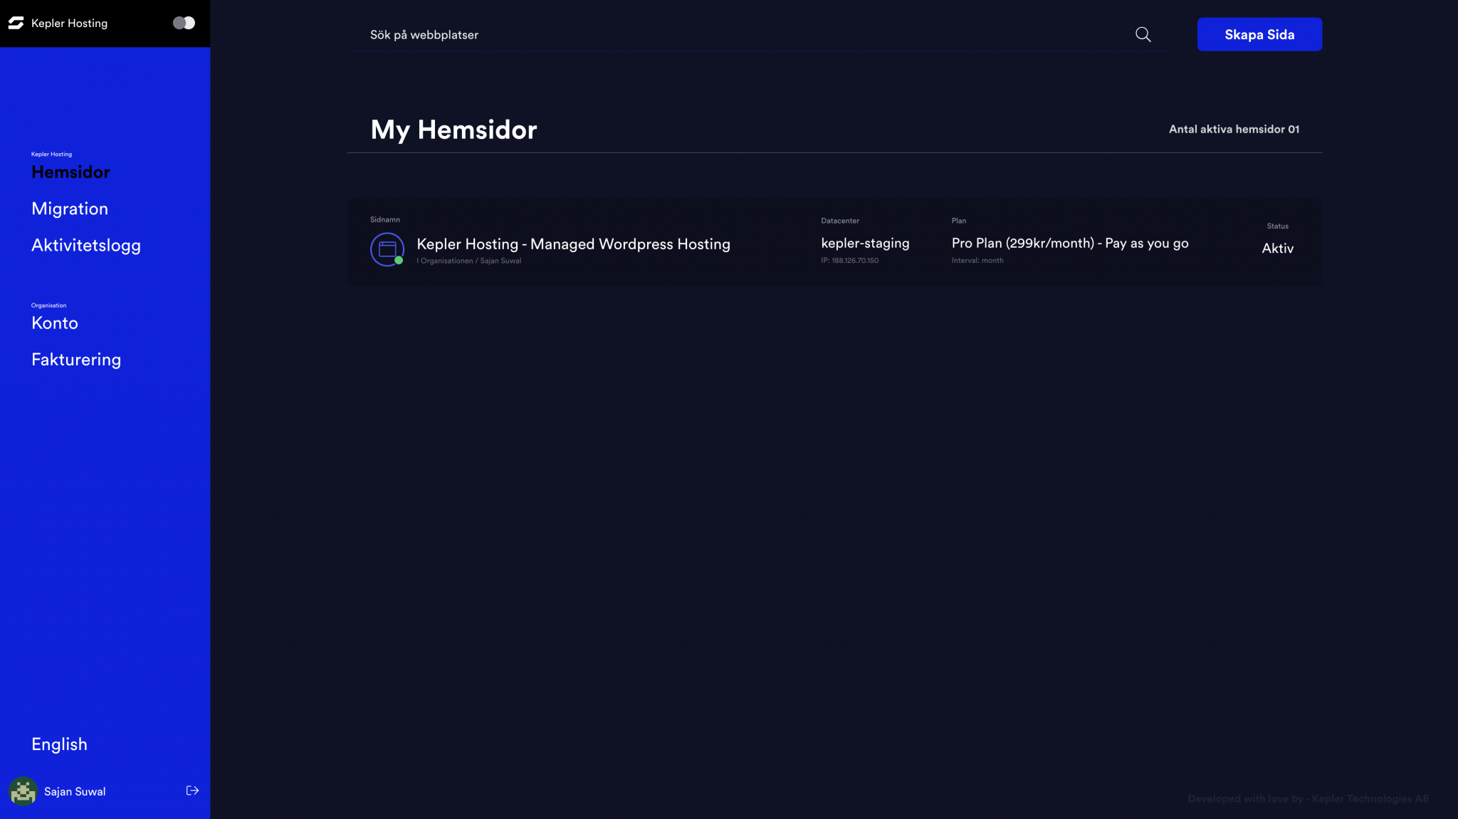The height and width of the screenshot is (819, 1458).
Task: Switch language by clicking English
Action: pos(59,744)
